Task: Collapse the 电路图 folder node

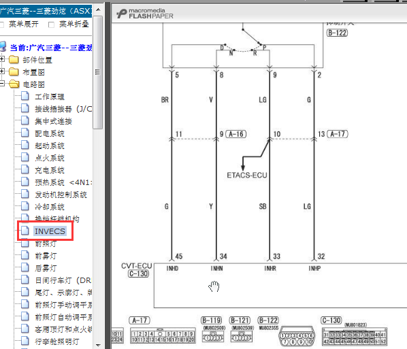Action: pos(2,83)
